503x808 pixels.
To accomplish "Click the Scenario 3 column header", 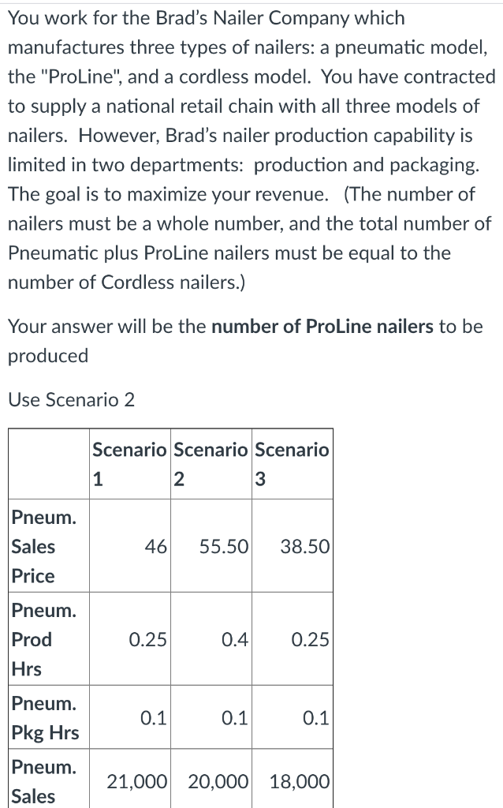I will (292, 464).
